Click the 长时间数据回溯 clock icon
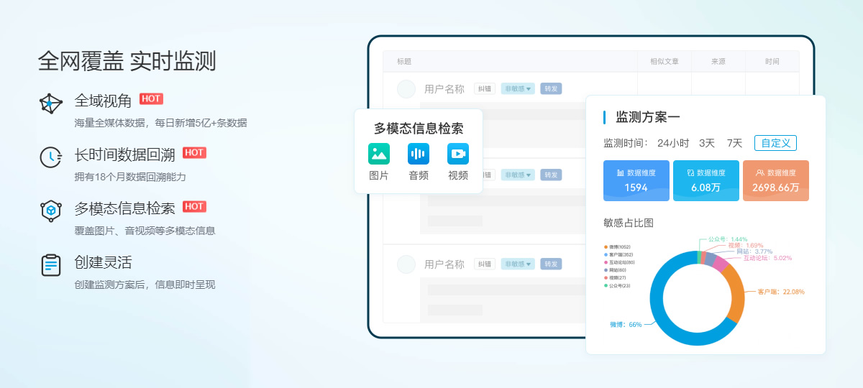863x388 pixels. [50, 157]
